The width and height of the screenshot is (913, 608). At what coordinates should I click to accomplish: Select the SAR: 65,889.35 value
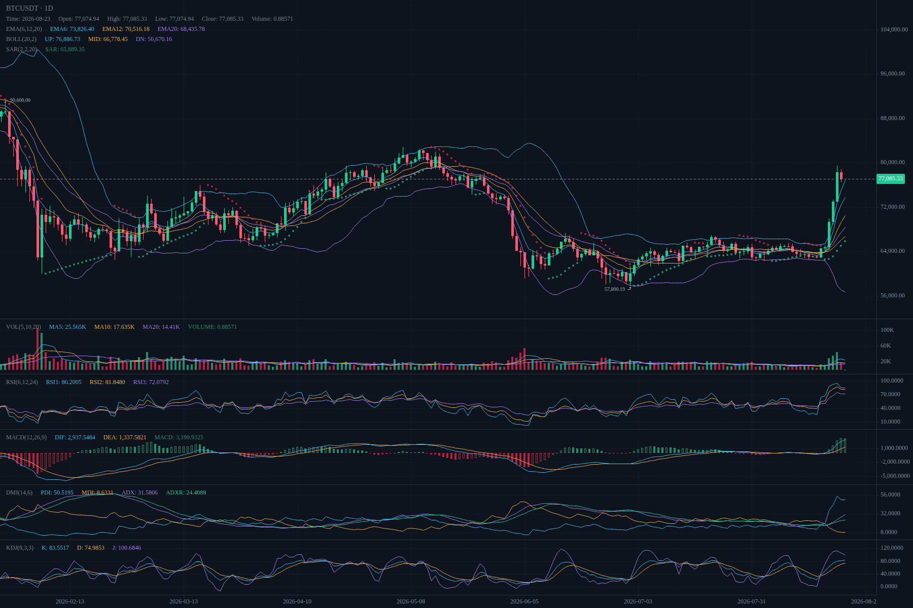[65, 49]
